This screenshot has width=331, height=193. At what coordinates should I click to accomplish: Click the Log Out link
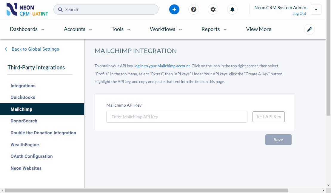point(299,13)
